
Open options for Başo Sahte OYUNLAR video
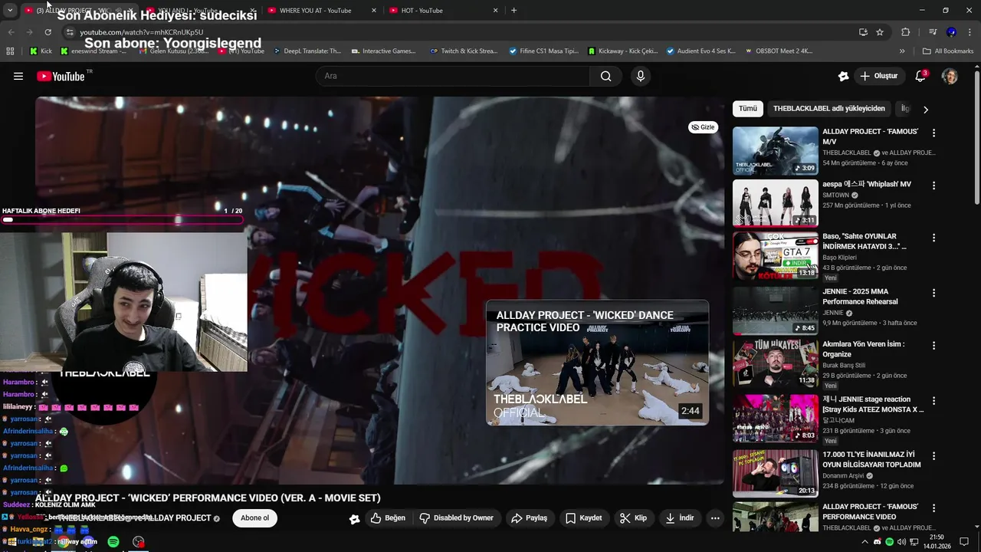pyautogui.click(x=933, y=238)
